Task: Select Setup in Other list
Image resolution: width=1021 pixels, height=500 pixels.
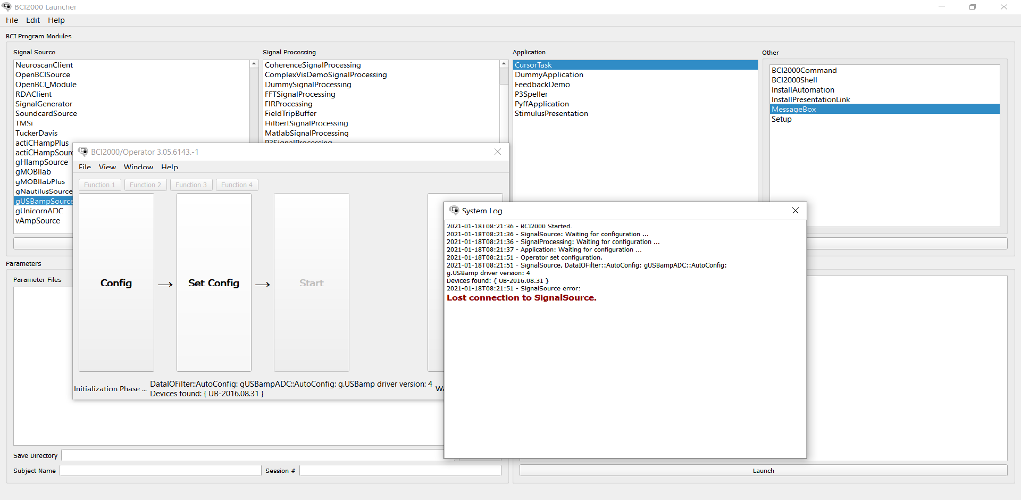Action: (x=781, y=119)
